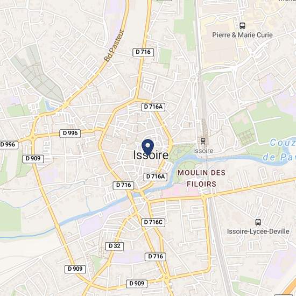The width and height of the screenshot is (296, 296).
Task: Click the D 716A shield south of center
Action: click(x=156, y=177)
